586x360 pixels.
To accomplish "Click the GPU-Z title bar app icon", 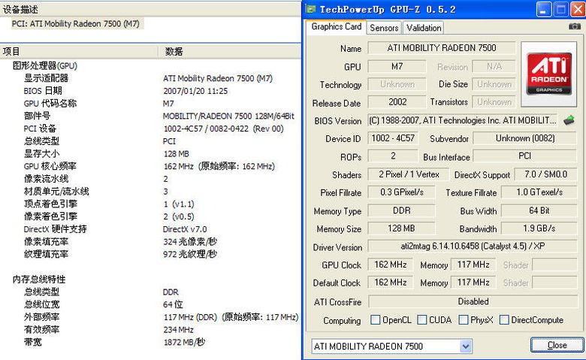I will 310,9.
